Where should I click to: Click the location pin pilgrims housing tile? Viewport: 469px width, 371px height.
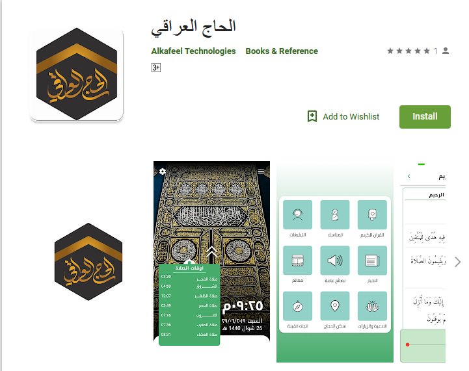[x=335, y=306]
